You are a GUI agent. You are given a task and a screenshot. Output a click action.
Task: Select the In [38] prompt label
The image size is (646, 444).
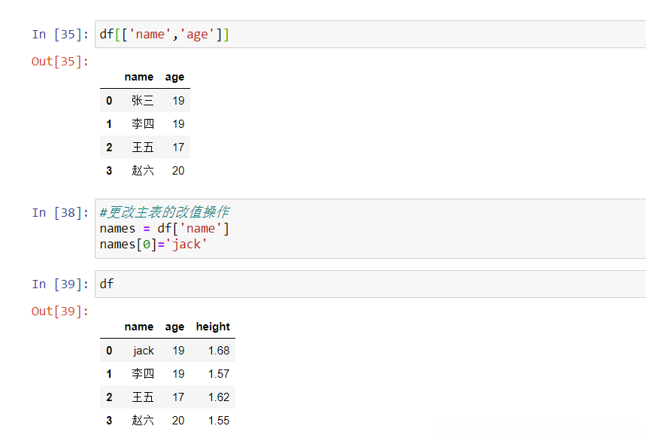pos(60,213)
